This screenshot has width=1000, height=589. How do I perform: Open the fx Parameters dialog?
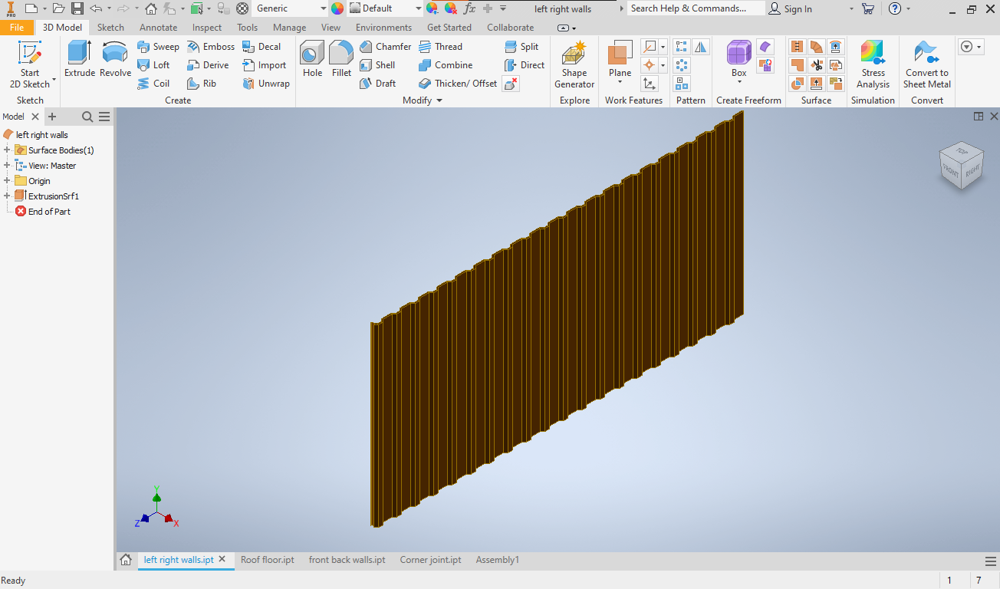click(469, 8)
